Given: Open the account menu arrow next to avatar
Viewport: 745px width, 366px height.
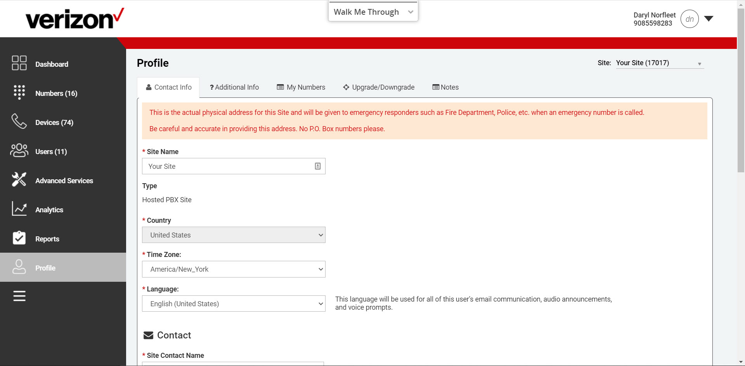Looking at the screenshot, I should point(709,19).
